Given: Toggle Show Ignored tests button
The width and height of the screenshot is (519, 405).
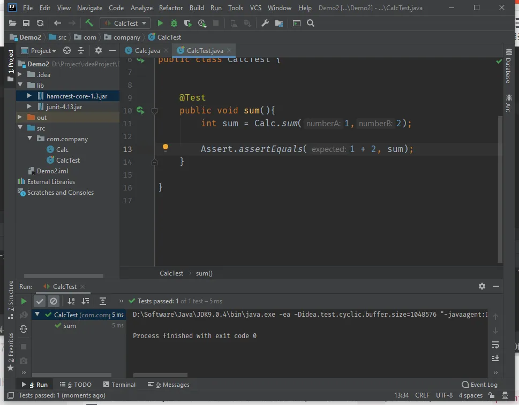Looking at the screenshot, I should coord(53,301).
